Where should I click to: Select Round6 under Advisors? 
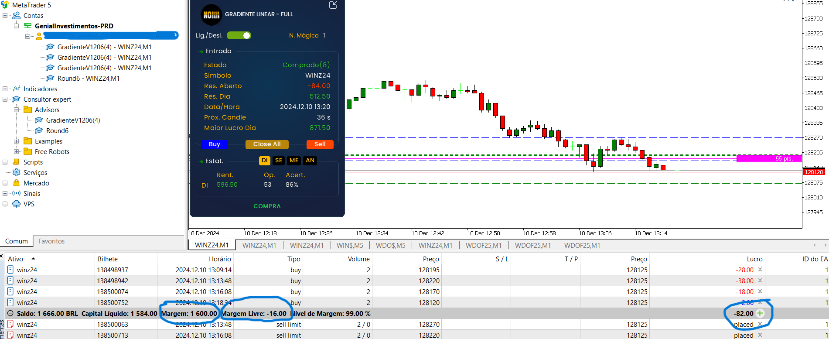click(x=57, y=130)
